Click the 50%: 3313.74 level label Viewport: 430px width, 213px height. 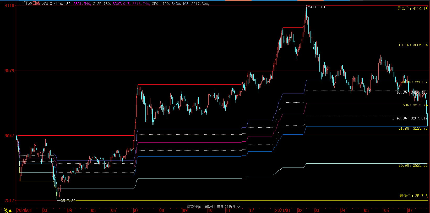[415, 105]
